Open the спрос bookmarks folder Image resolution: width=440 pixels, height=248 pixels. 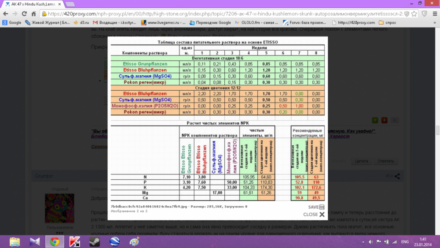point(388,22)
